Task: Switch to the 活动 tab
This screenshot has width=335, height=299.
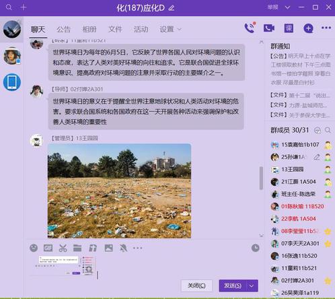Action: point(141,30)
